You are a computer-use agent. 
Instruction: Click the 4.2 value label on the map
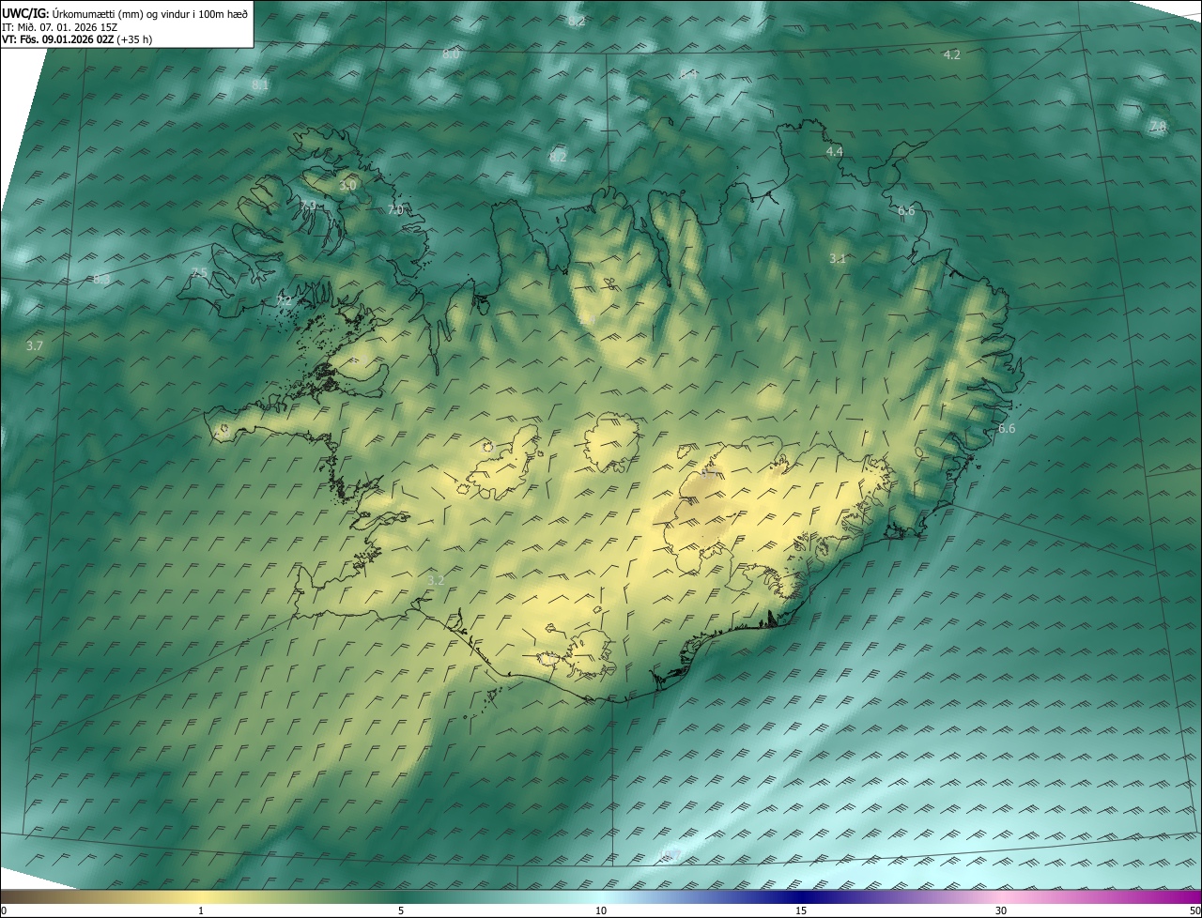(x=951, y=54)
